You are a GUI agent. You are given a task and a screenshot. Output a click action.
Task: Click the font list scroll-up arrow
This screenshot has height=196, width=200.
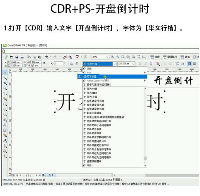click(145, 89)
